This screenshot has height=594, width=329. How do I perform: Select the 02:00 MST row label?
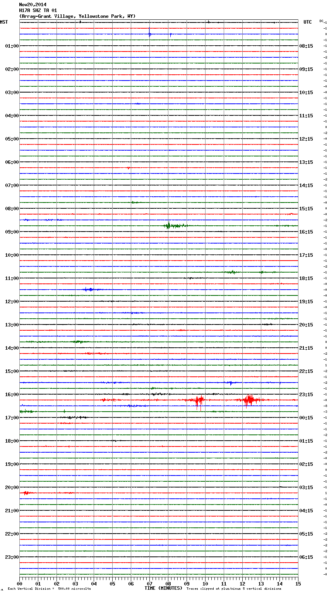[12, 69]
